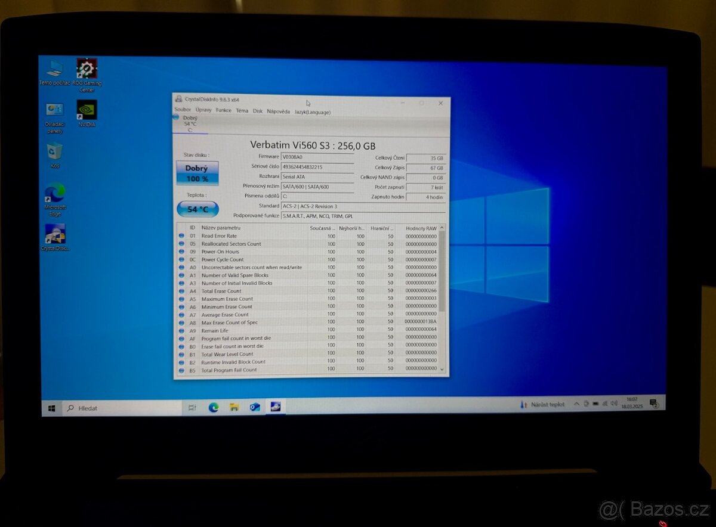
Task: Open File Explorer from the taskbar
Action: point(234,408)
